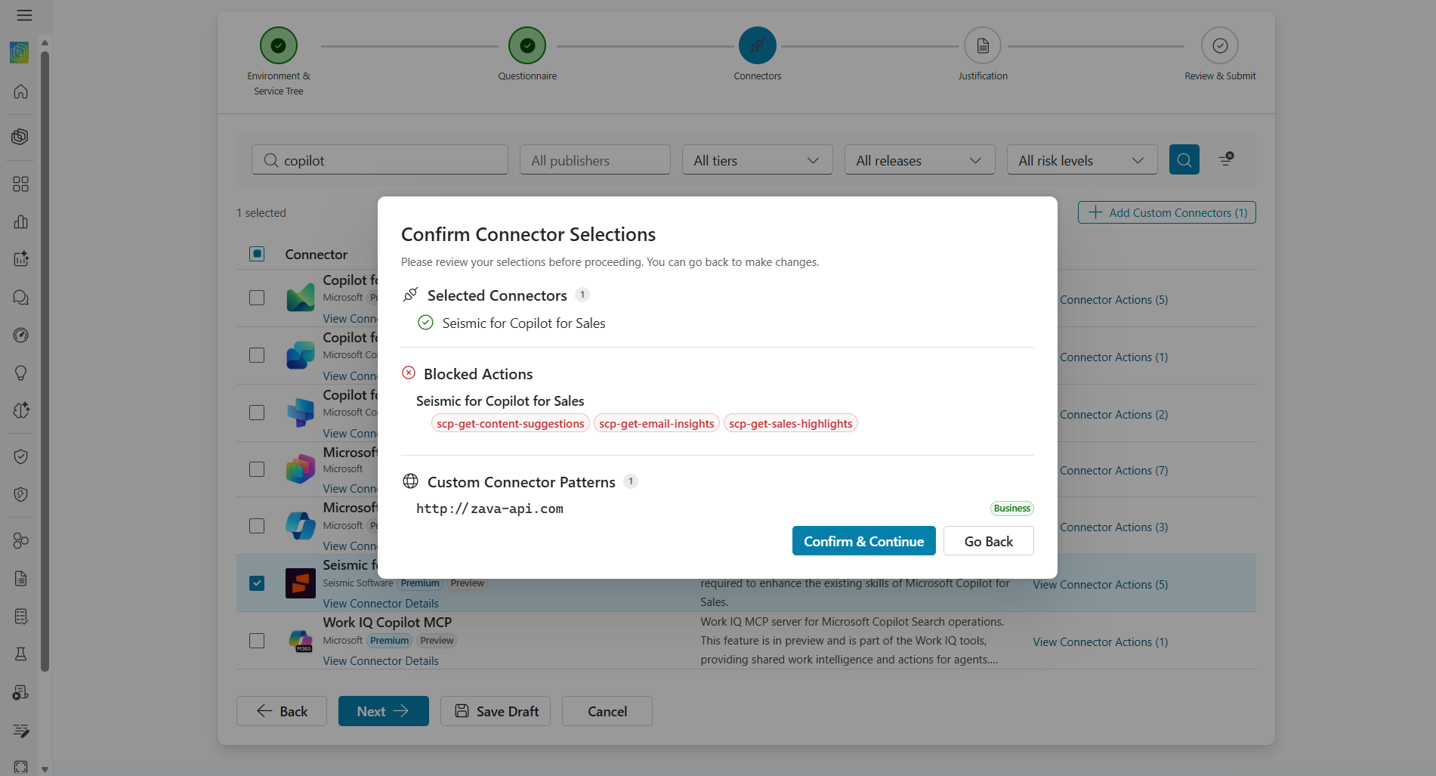Open the lab flask icon in sidebar
The width and height of the screenshot is (1436, 776).
(x=21, y=654)
